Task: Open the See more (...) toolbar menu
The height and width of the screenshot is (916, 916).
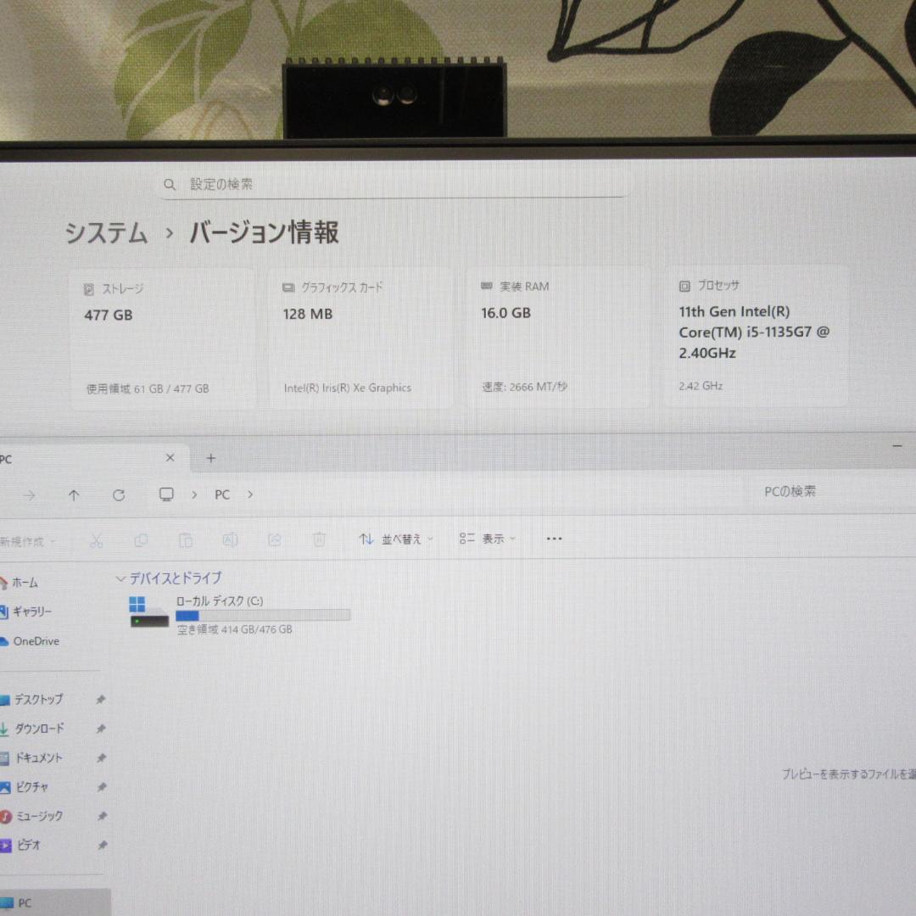Action: [554, 539]
